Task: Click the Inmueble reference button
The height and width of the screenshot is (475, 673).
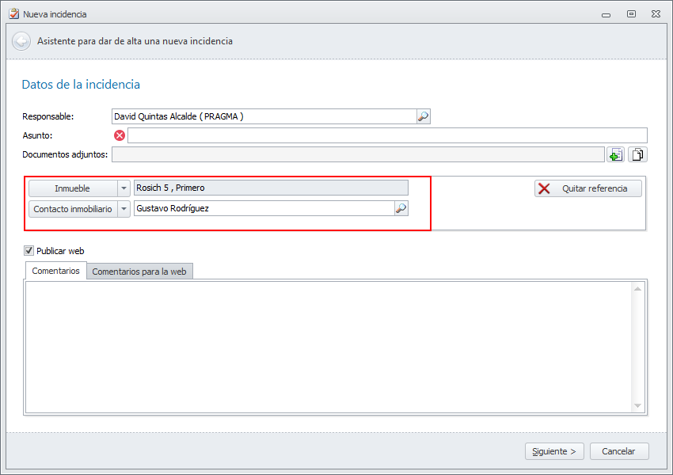Action: (x=72, y=188)
